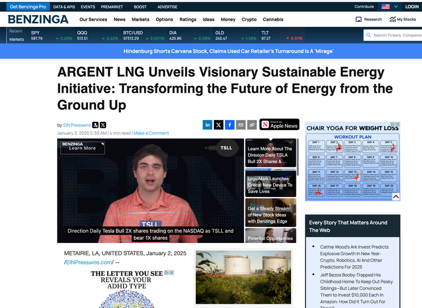
Task: Expand the US flag country dropdown
Action: point(389,6)
